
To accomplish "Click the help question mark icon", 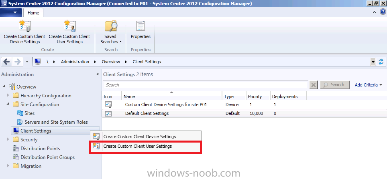I will [x=382, y=12].
